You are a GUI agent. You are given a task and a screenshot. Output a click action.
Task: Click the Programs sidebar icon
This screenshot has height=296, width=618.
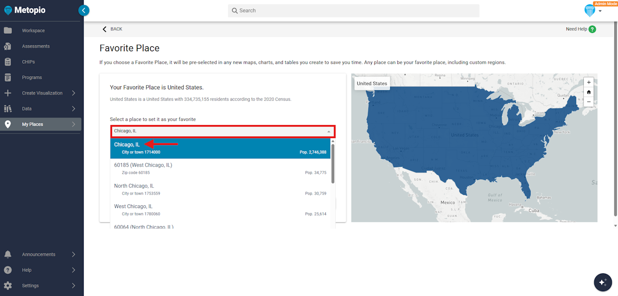8,77
